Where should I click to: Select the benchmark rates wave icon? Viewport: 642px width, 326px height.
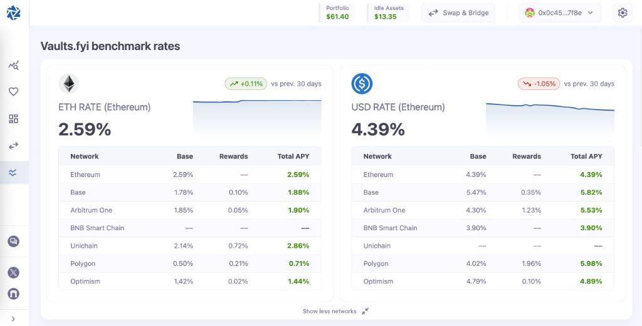[x=13, y=173]
